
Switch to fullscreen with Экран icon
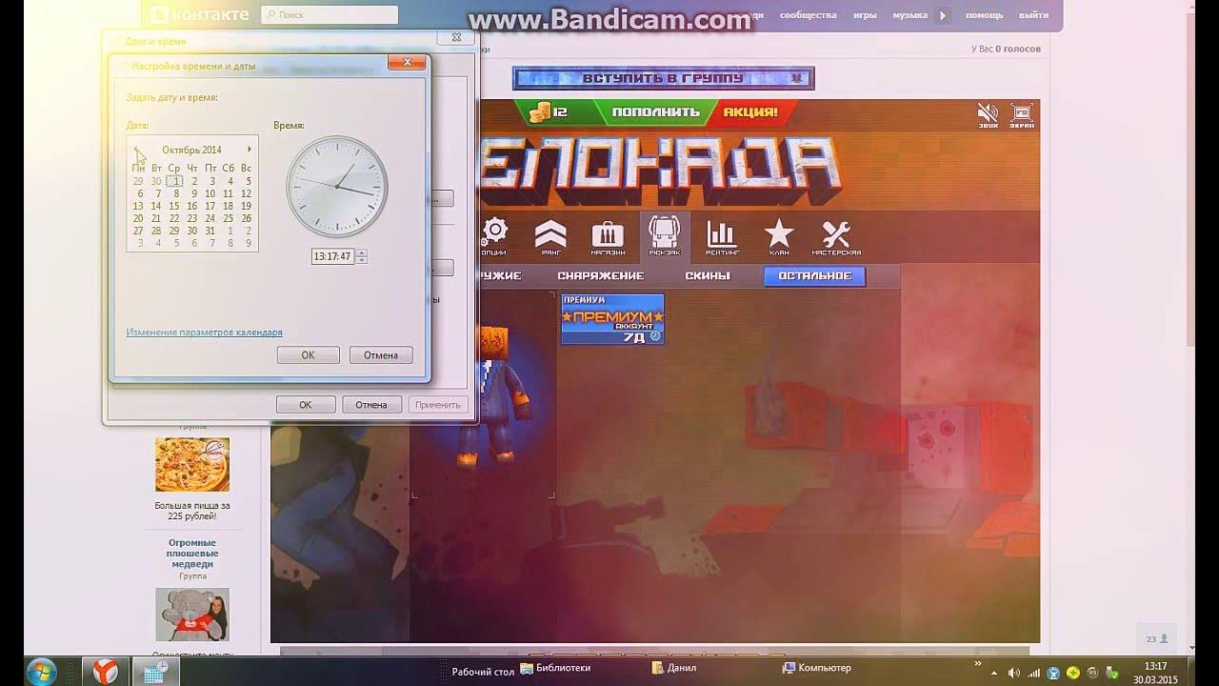click(1021, 115)
